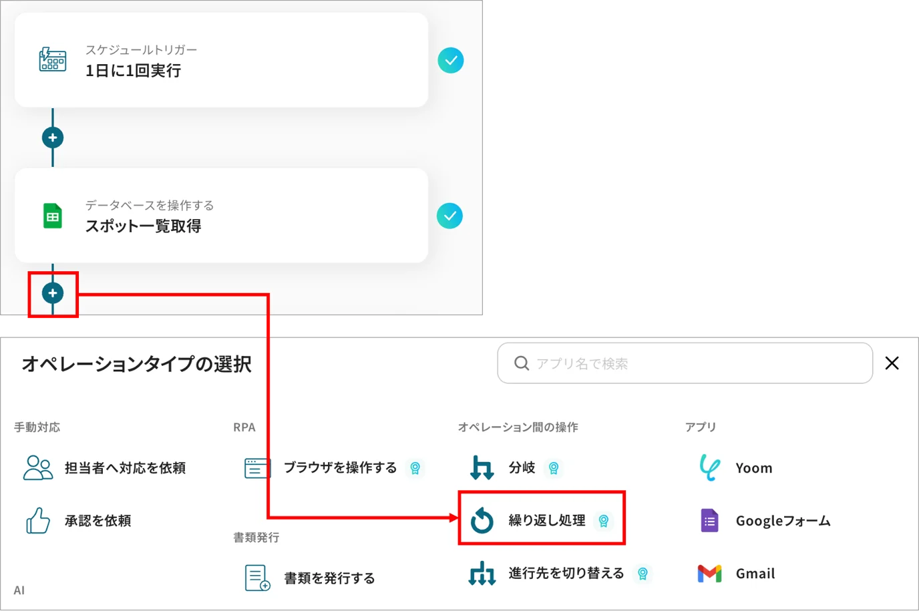Click the RPA section heading

click(x=244, y=427)
